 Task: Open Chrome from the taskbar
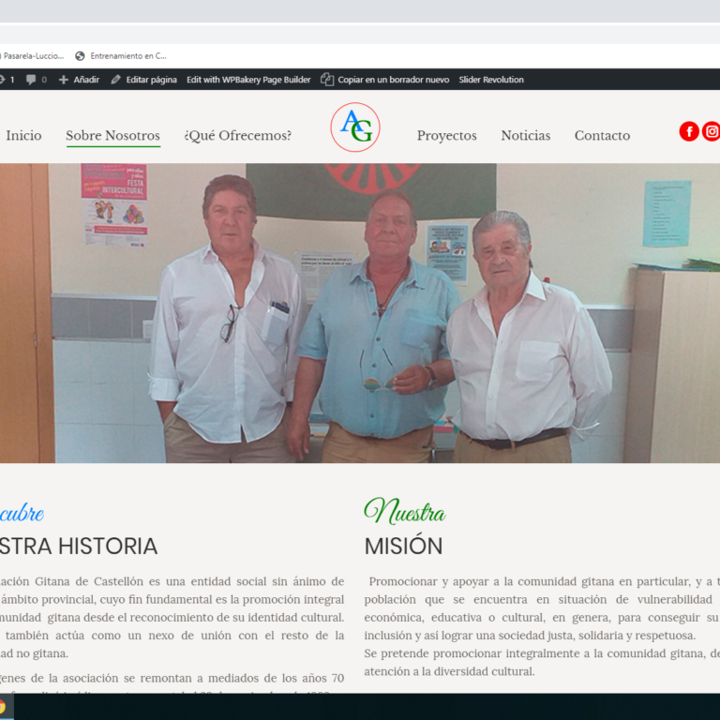click(x=3, y=707)
